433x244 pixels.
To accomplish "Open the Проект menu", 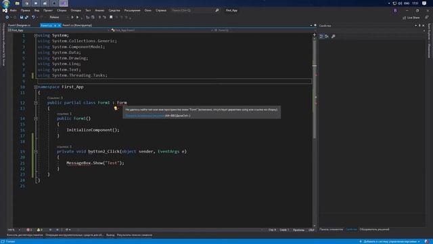I will (48, 10).
